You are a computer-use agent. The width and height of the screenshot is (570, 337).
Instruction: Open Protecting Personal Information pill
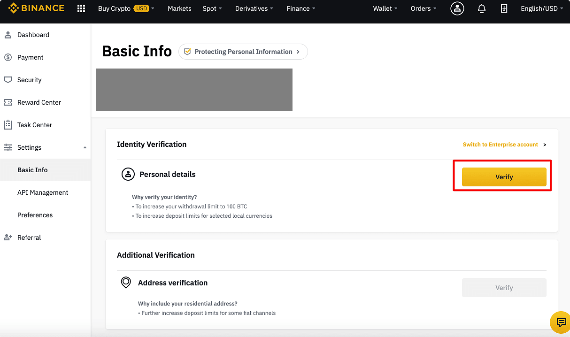(x=243, y=52)
